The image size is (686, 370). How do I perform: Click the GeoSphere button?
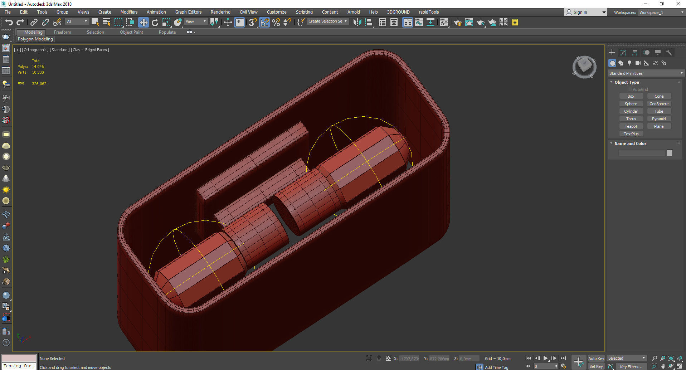[x=659, y=104]
